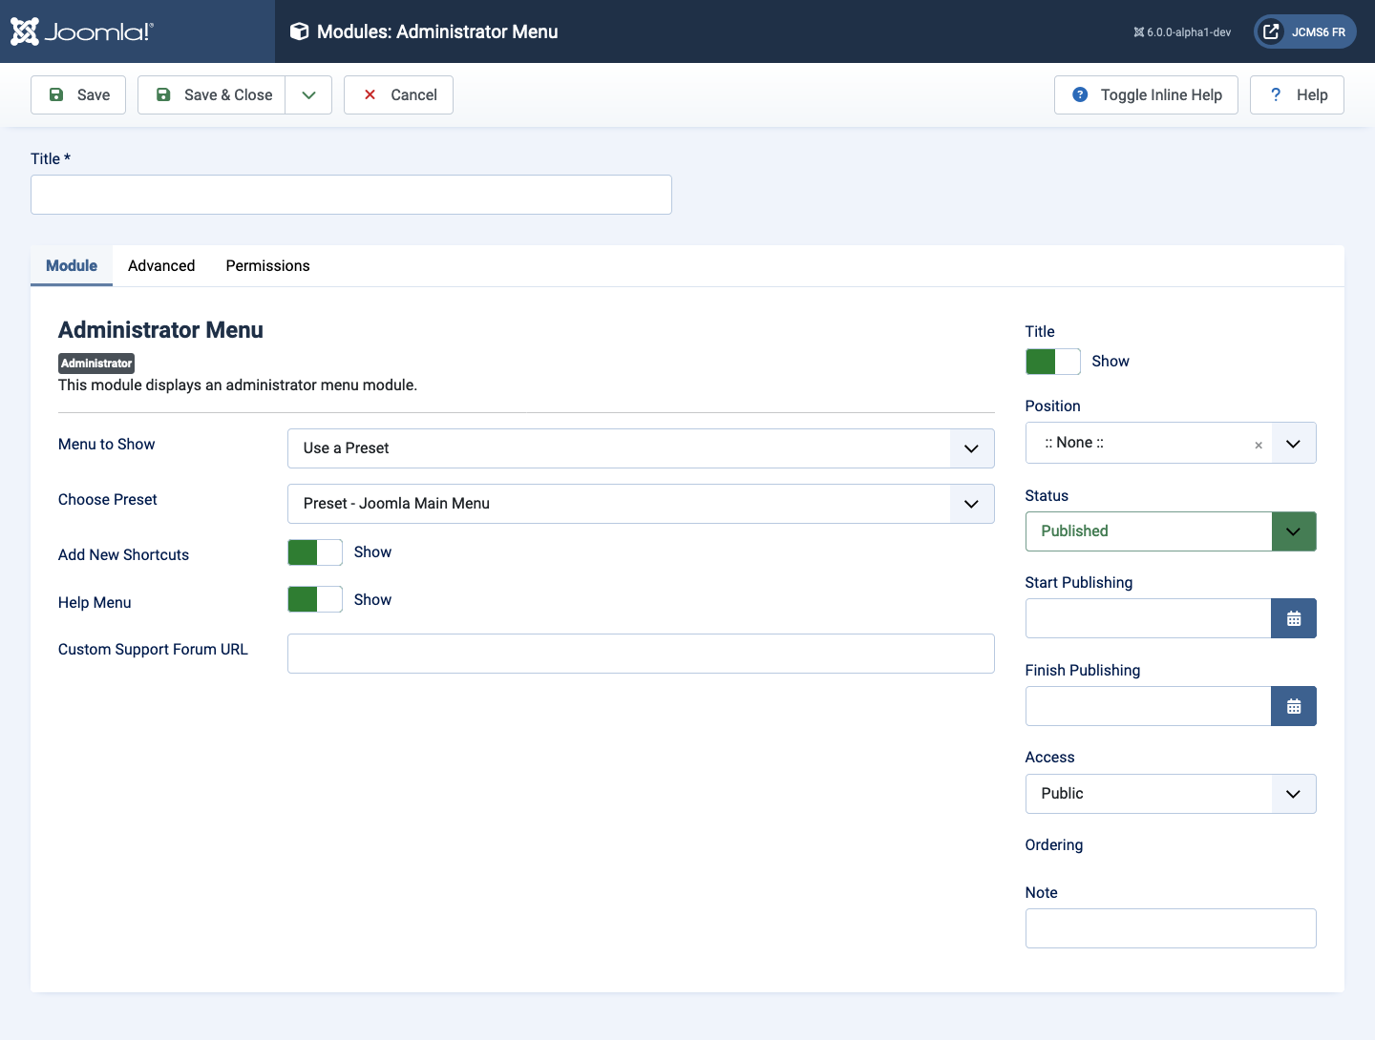The image size is (1375, 1040).
Task: Click the Joomla logo in header
Action: point(81,31)
